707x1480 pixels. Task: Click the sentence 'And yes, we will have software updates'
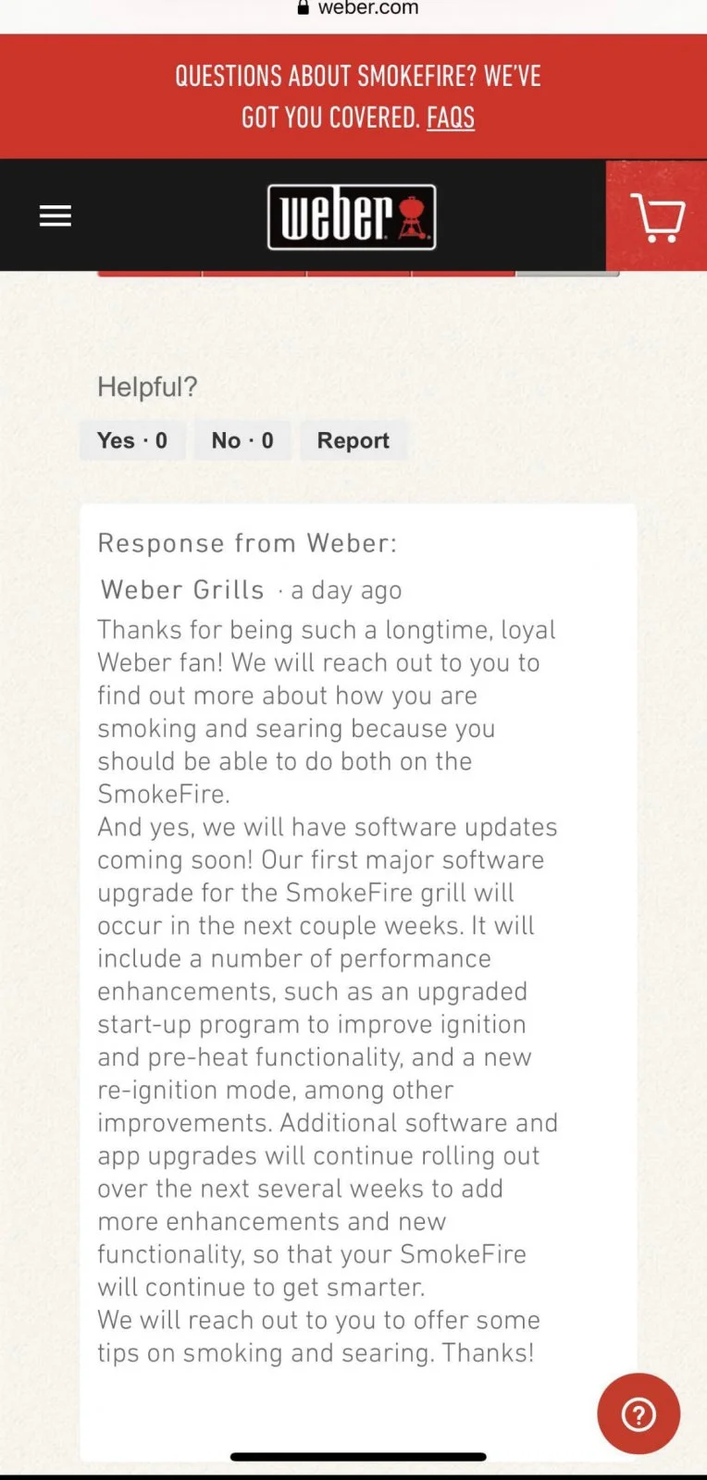click(x=328, y=827)
